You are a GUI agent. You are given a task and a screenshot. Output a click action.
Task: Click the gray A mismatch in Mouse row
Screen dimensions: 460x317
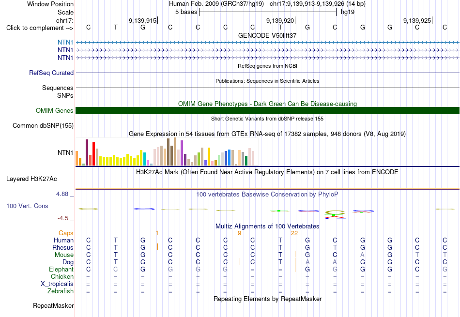coord(362,255)
